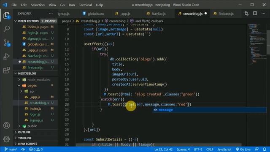
Task: Expand the Outline section
Action: click(35, 132)
